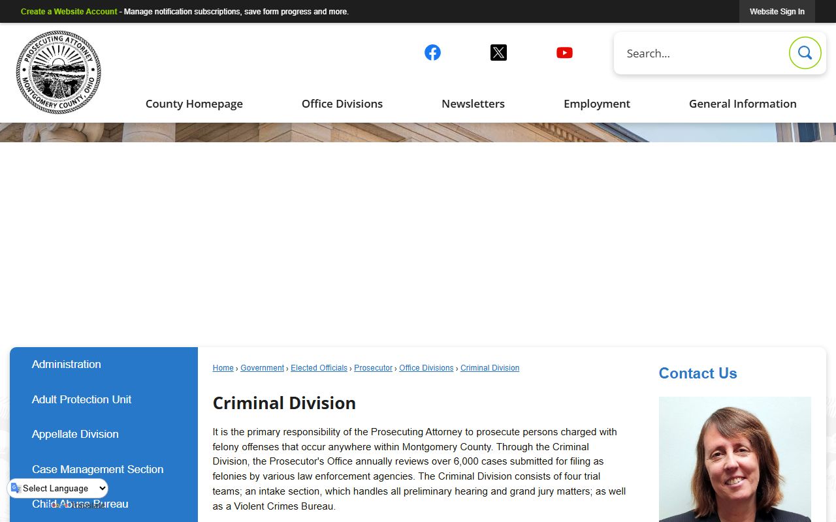Image resolution: width=836 pixels, height=522 pixels.
Task: Open Administration in the sidebar
Action: click(x=104, y=365)
